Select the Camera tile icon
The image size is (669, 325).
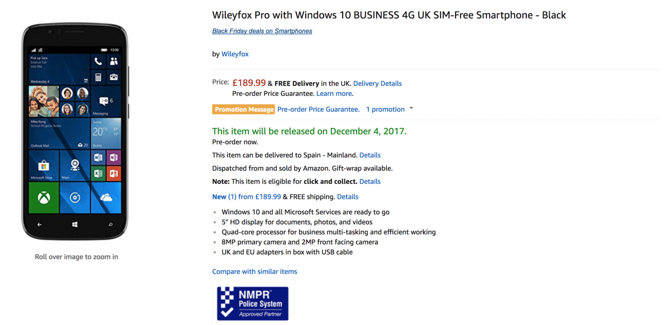point(113,76)
